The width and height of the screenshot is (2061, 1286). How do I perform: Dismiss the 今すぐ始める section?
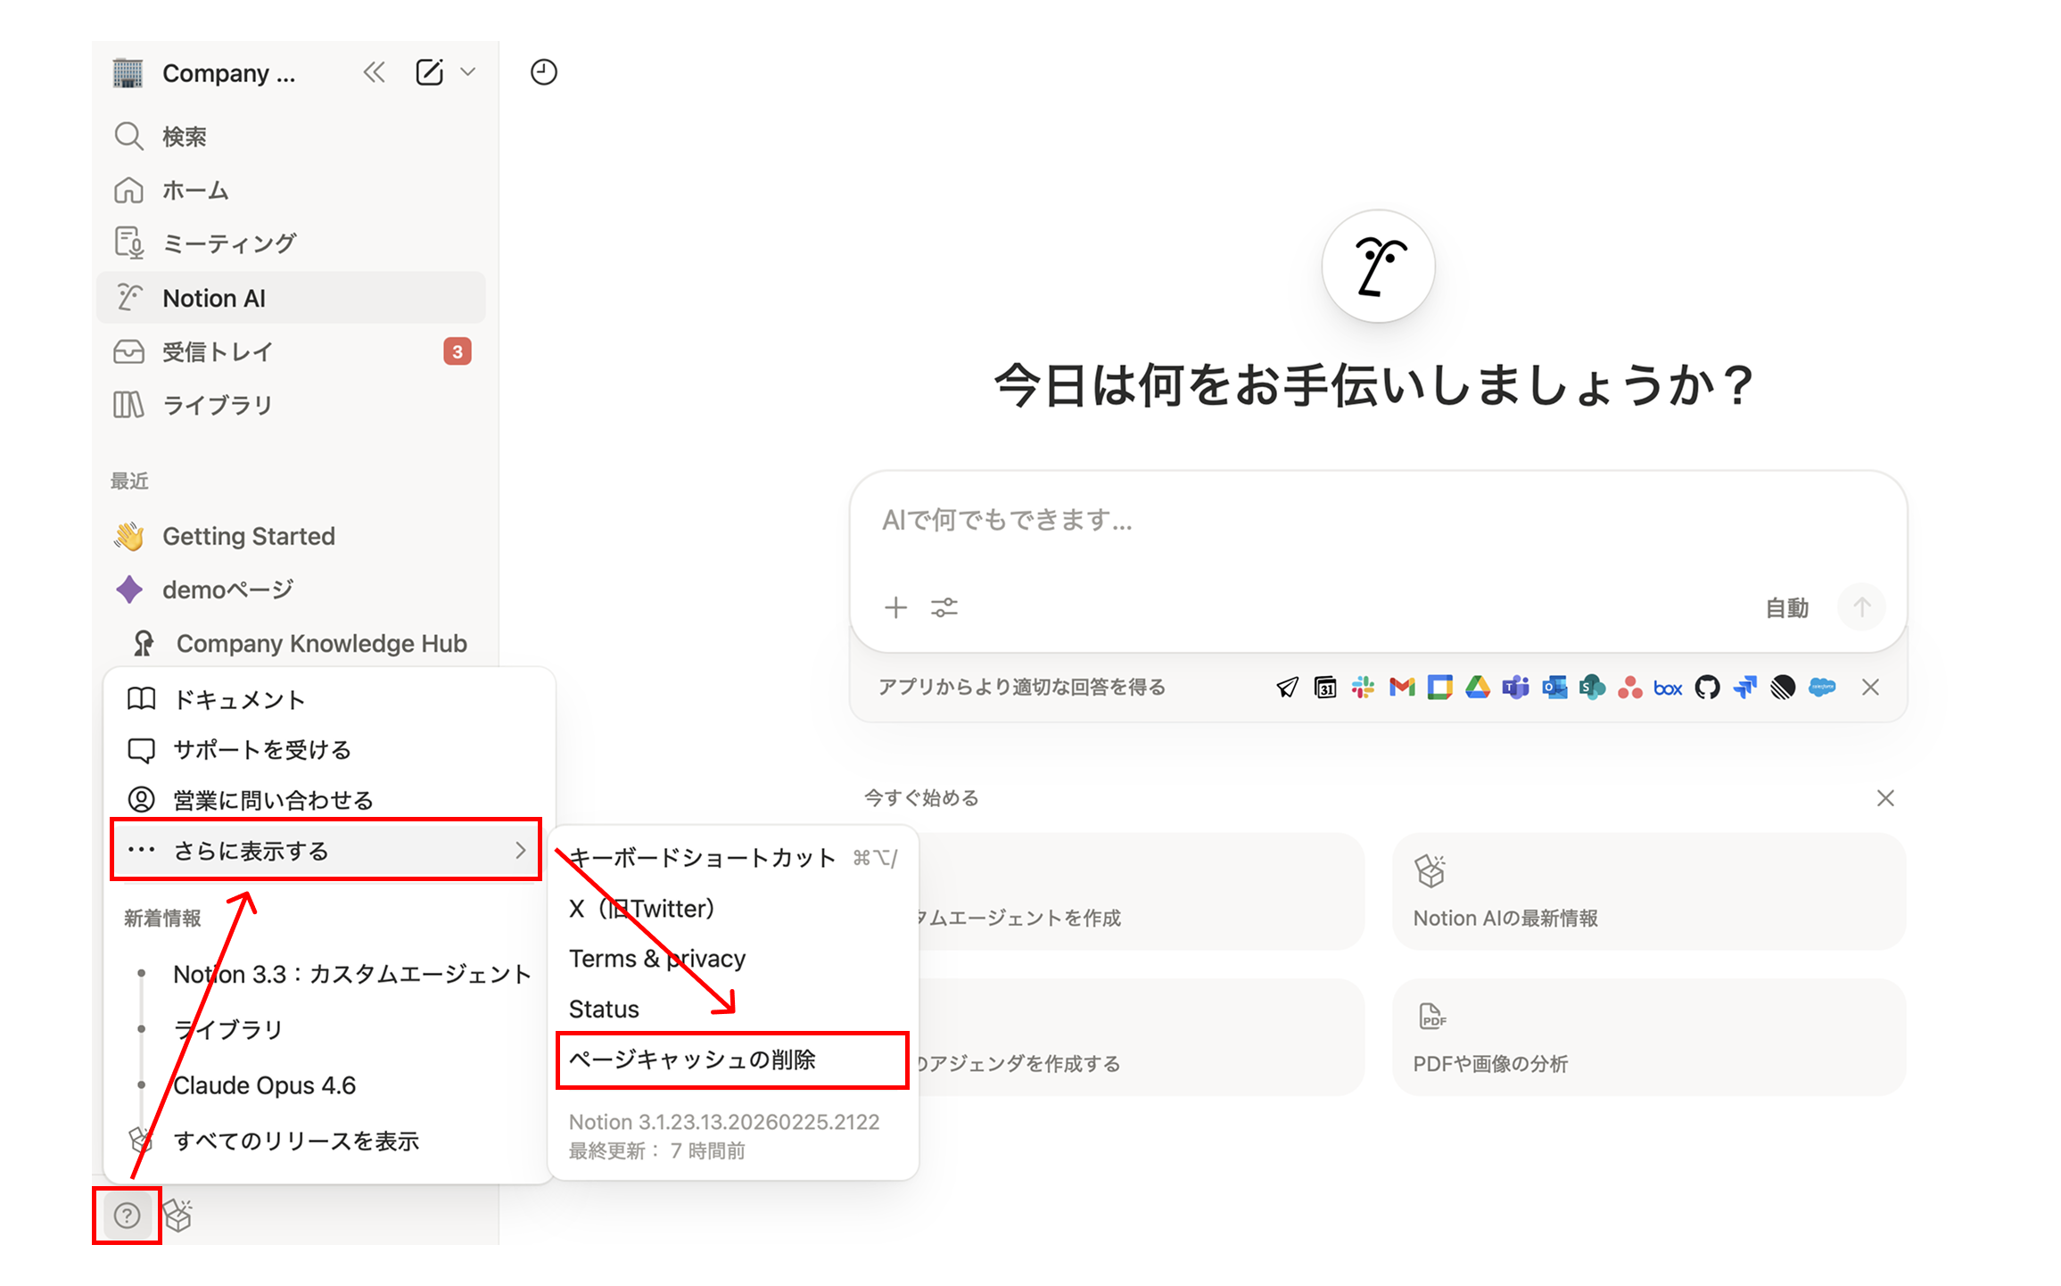[1884, 798]
